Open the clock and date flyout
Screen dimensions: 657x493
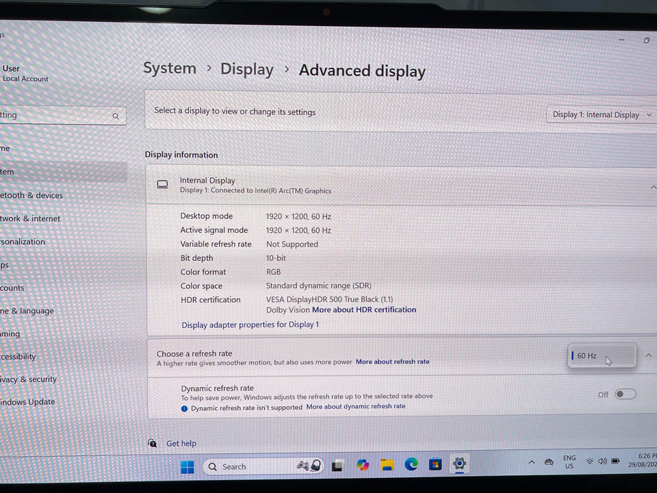[643, 460]
